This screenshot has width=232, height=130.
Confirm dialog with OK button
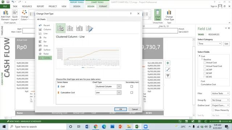(x=121, y=109)
